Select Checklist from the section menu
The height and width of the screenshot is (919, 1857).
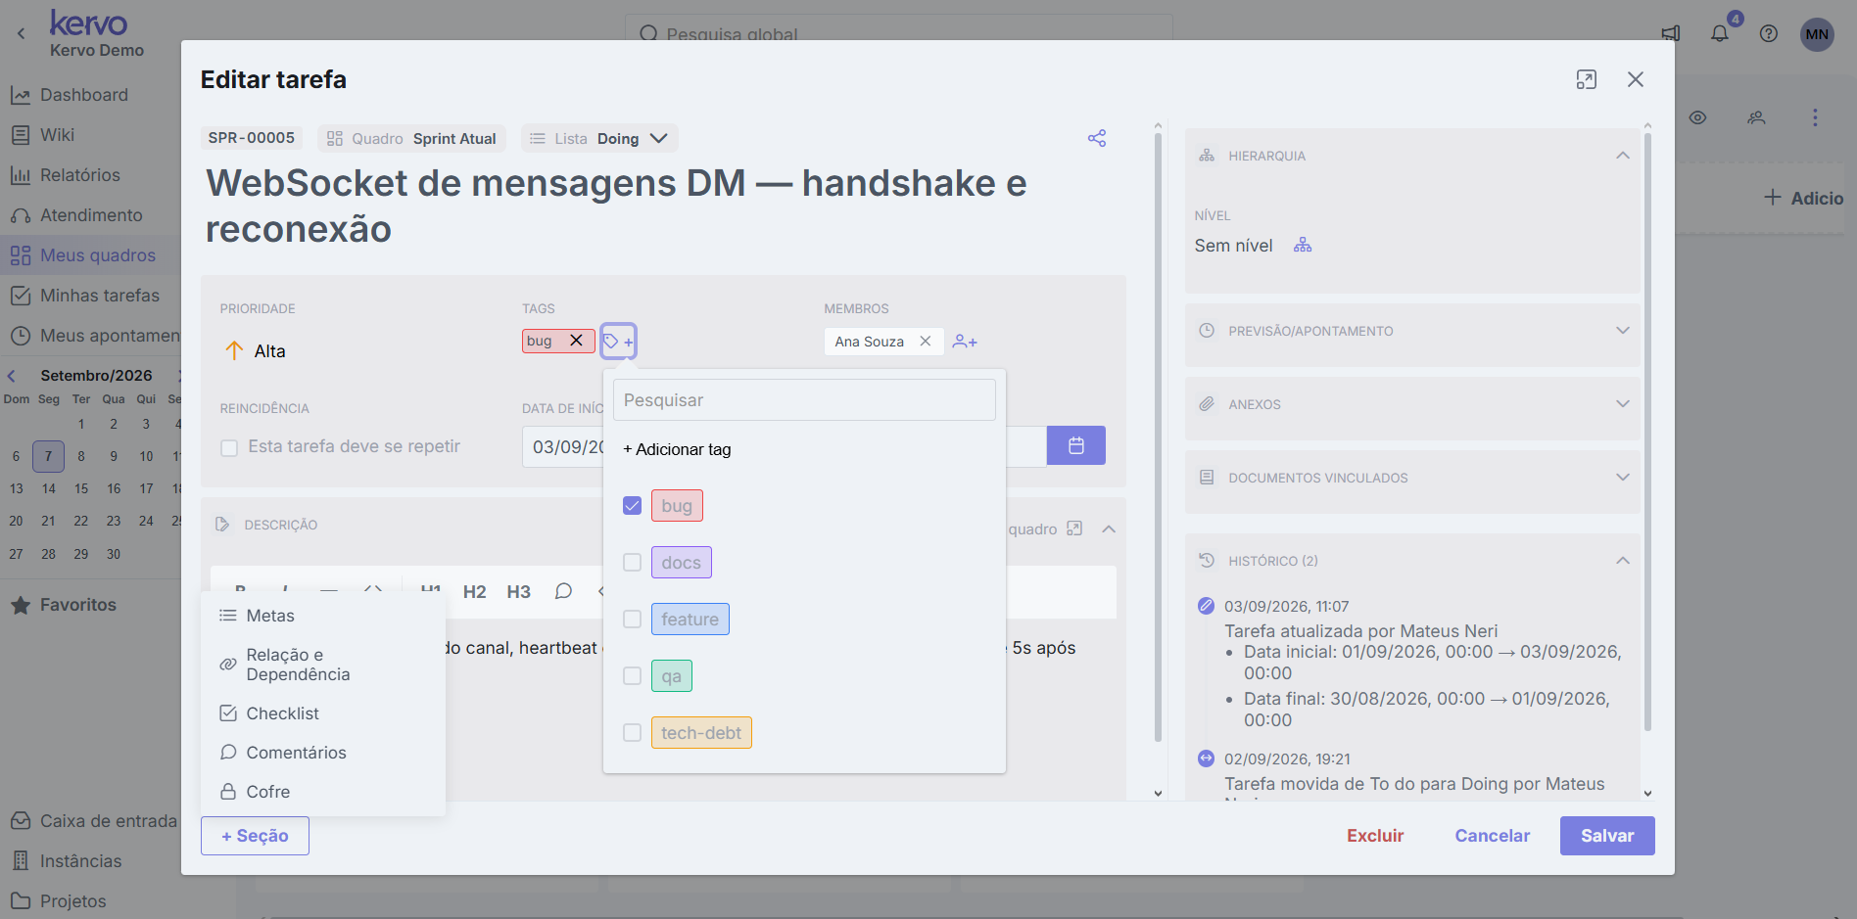tap(323, 713)
